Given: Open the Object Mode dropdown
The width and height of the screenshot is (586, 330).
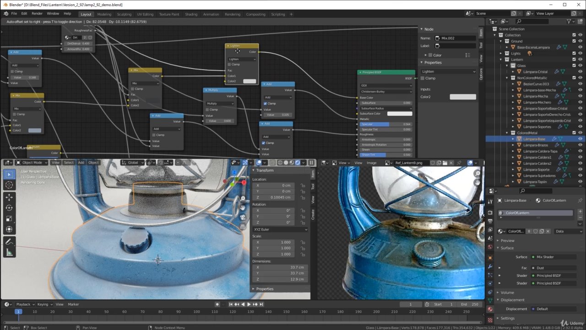Looking at the screenshot, I should pos(32,163).
